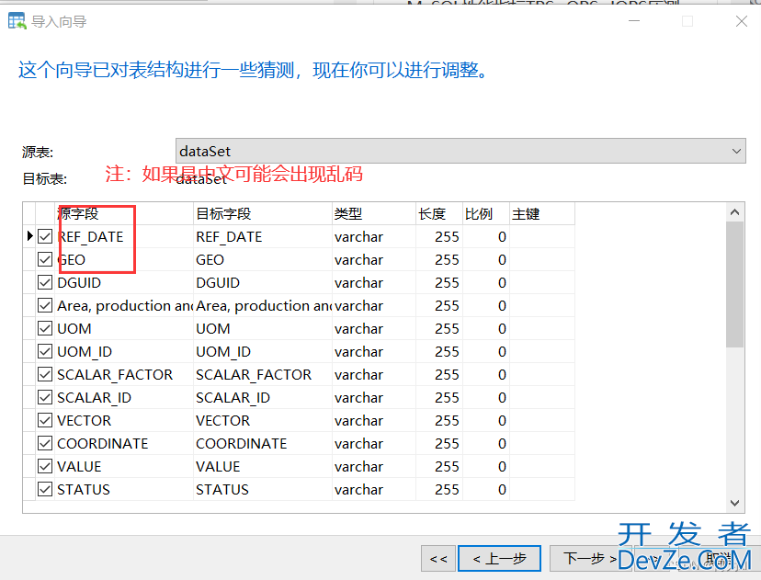Screen dimensions: 761x580
Task: Select the DGUID target field cell
Action: 263,282
